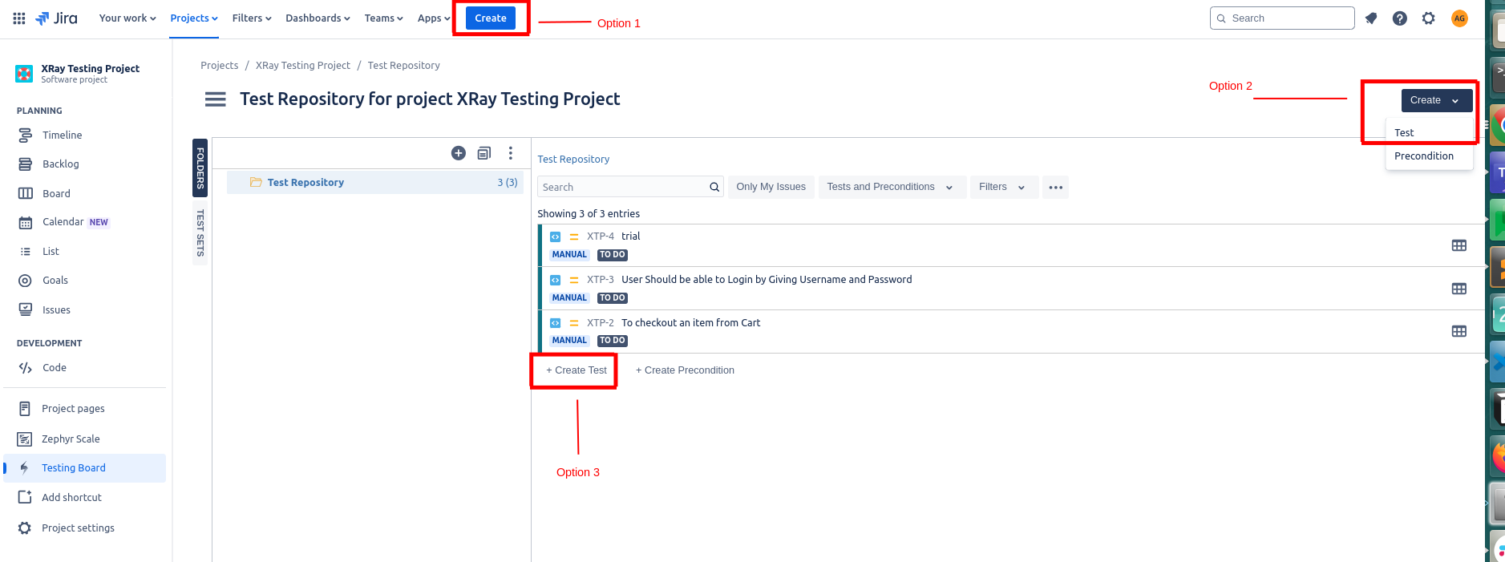The width and height of the screenshot is (1505, 562).
Task: Click the search magnifier in test search box
Action: [x=714, y=188]
